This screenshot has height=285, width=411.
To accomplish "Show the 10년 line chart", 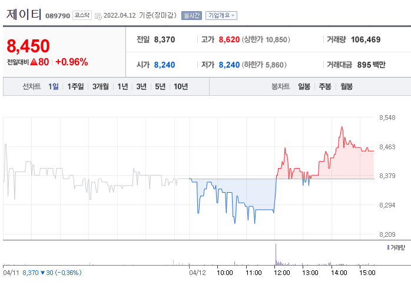I will [x=181, y=86].
